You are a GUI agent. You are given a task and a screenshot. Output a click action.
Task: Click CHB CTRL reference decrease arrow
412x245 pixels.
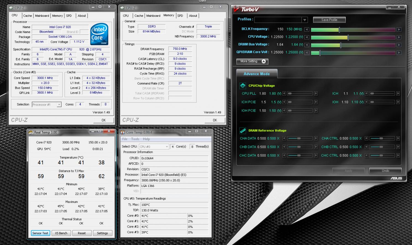click(x=366, y=147)
